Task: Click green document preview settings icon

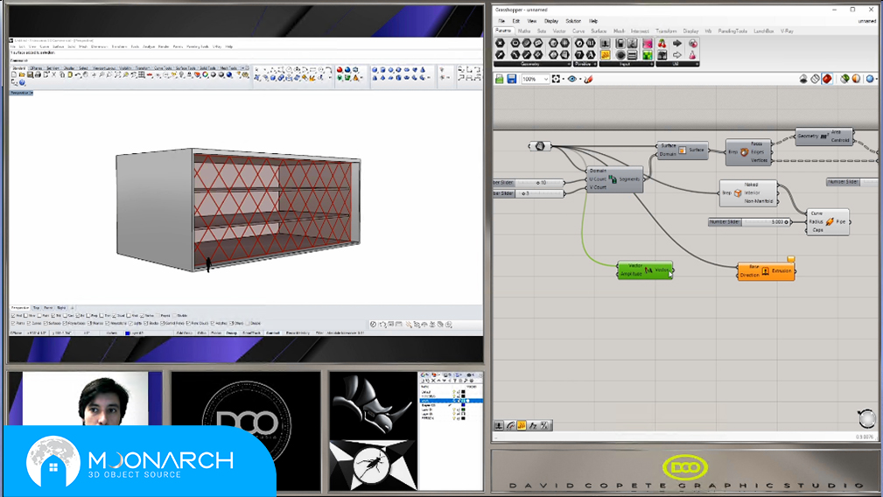Action: pyautogui.click(x=844, y=79)
